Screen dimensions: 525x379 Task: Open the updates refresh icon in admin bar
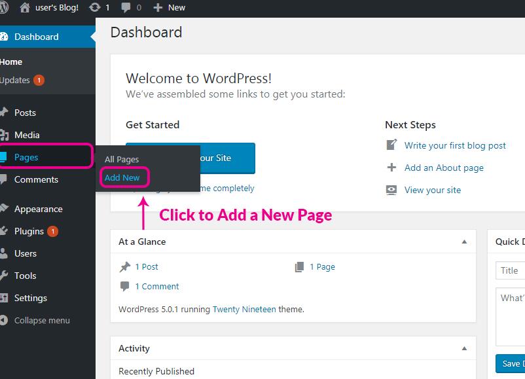pyautogui.click(x=95, y=7)
